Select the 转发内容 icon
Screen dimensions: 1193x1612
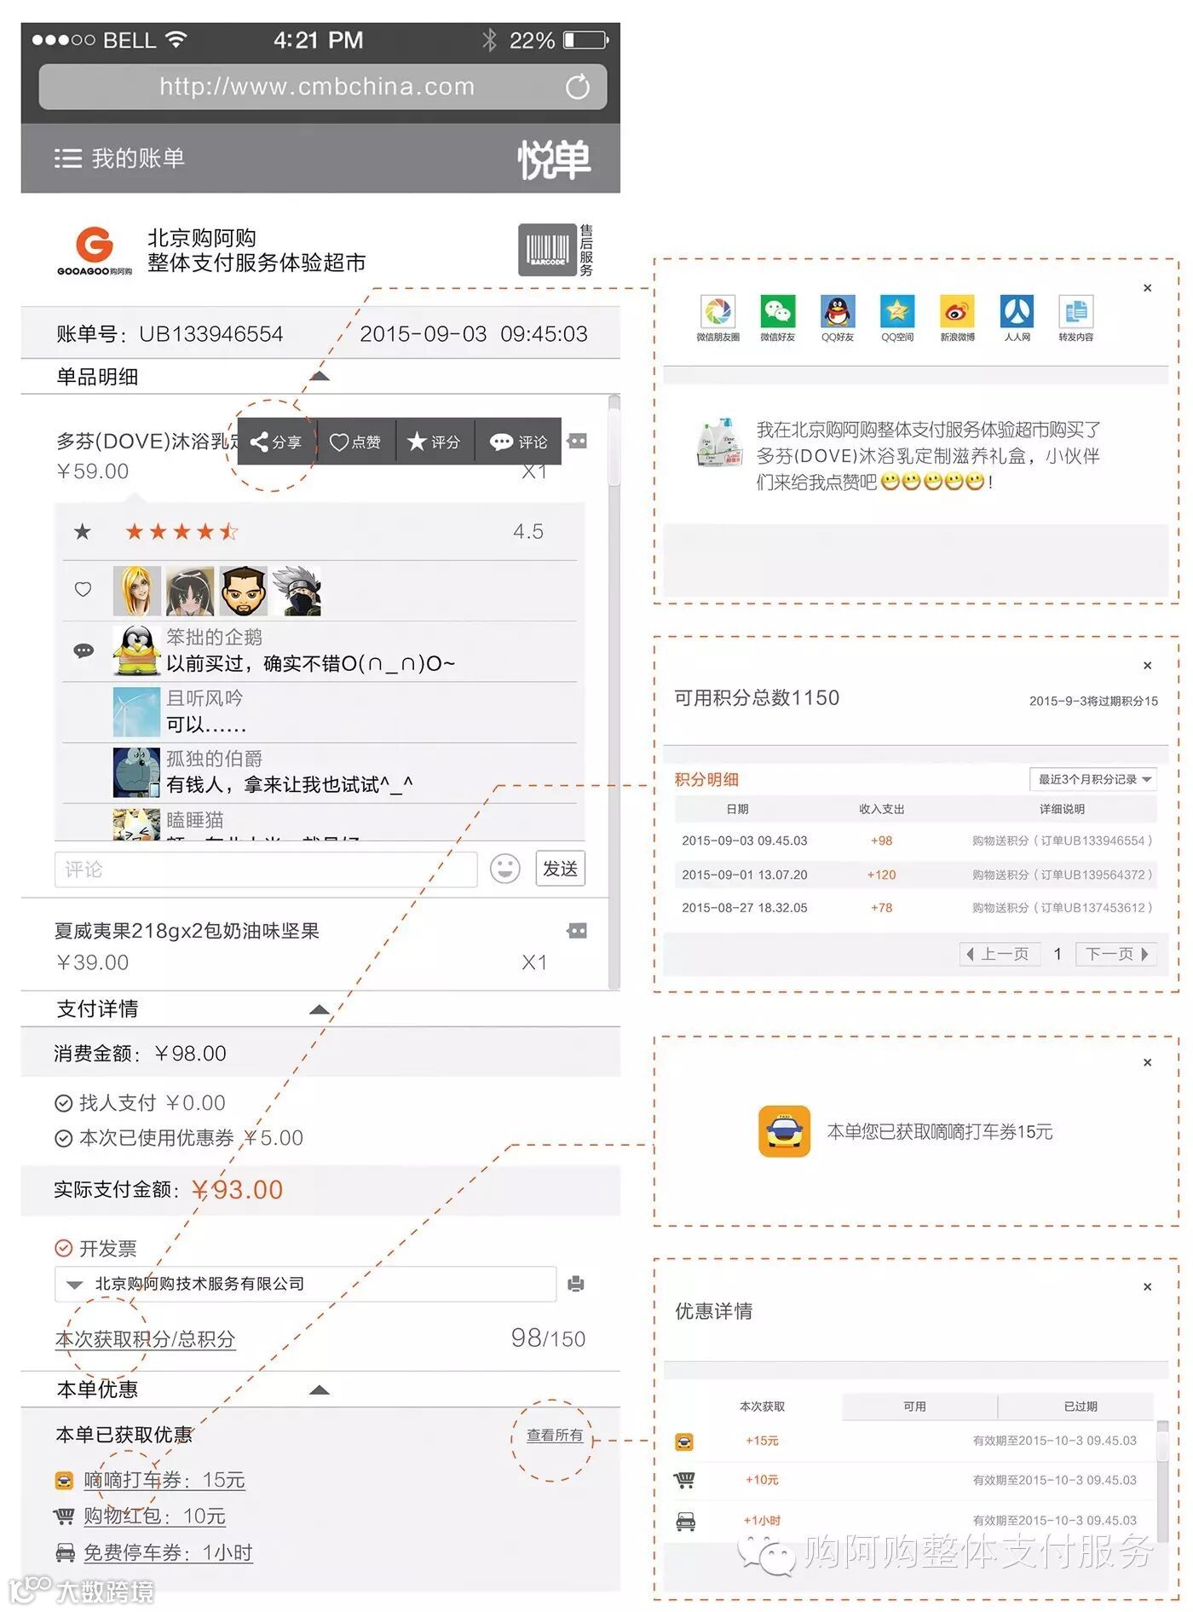[1076, 312]
